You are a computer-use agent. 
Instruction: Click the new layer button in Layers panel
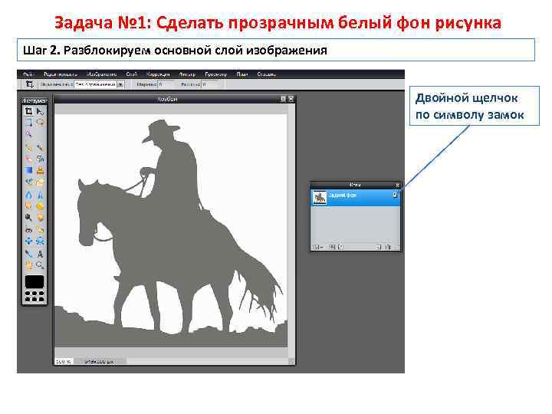379,247
